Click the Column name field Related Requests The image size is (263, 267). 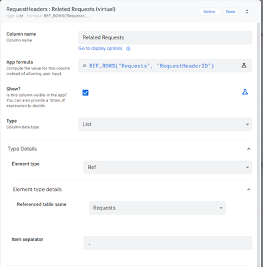point(165,37)
